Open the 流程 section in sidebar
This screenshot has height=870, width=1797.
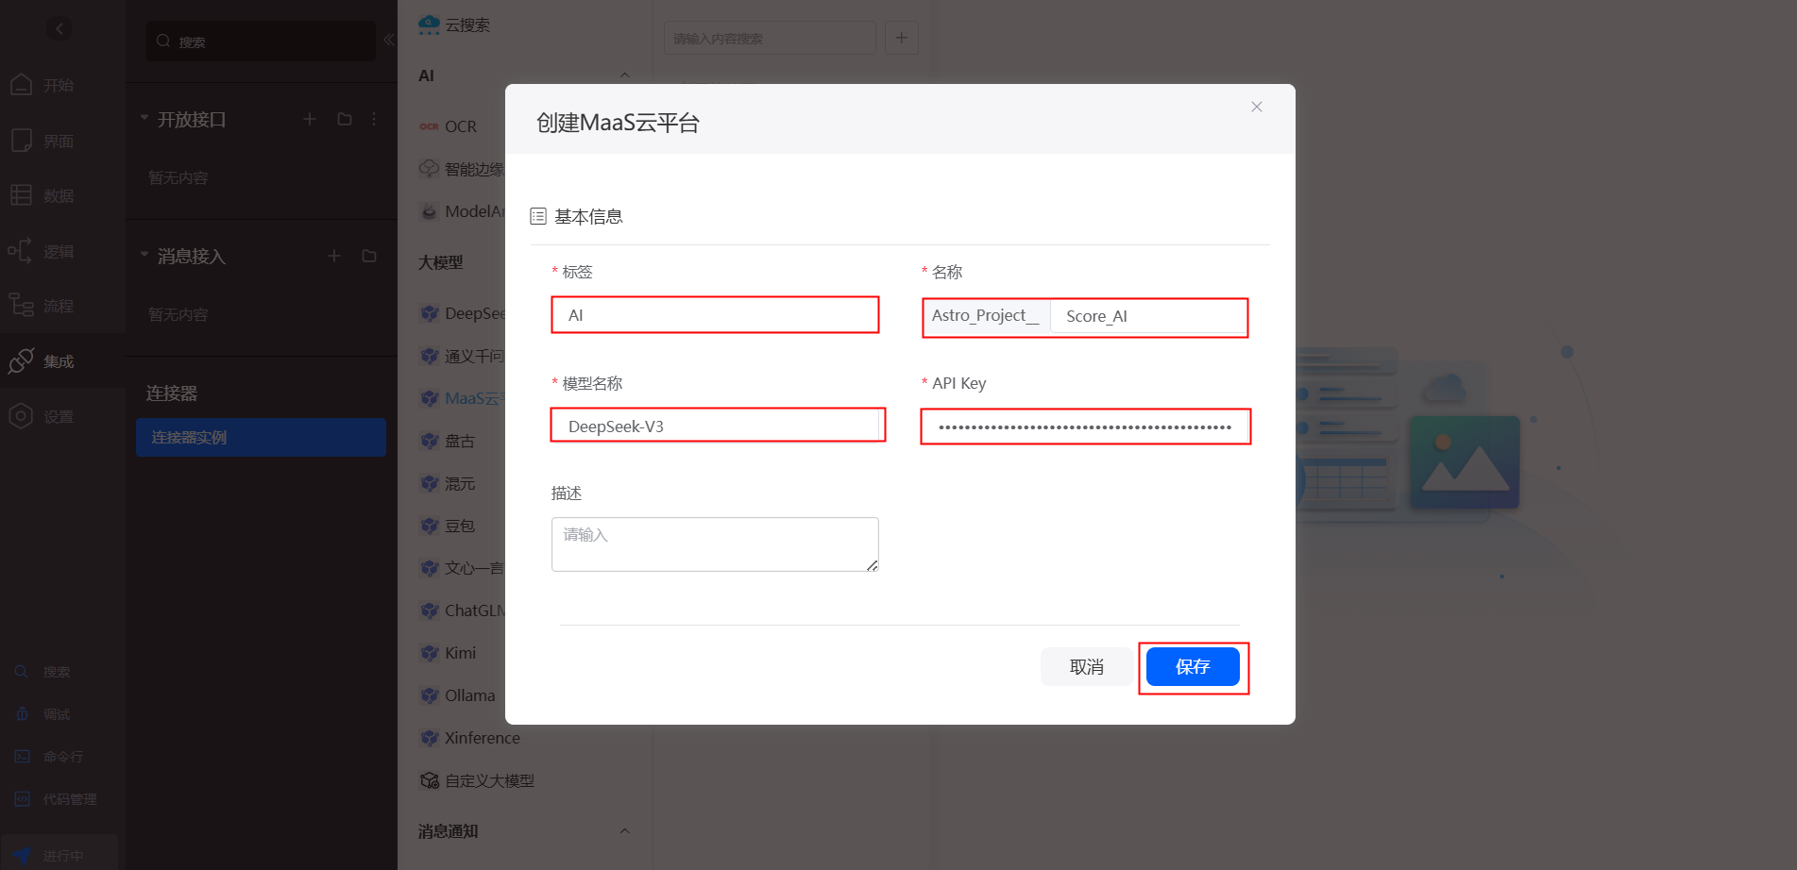(43, 306)
